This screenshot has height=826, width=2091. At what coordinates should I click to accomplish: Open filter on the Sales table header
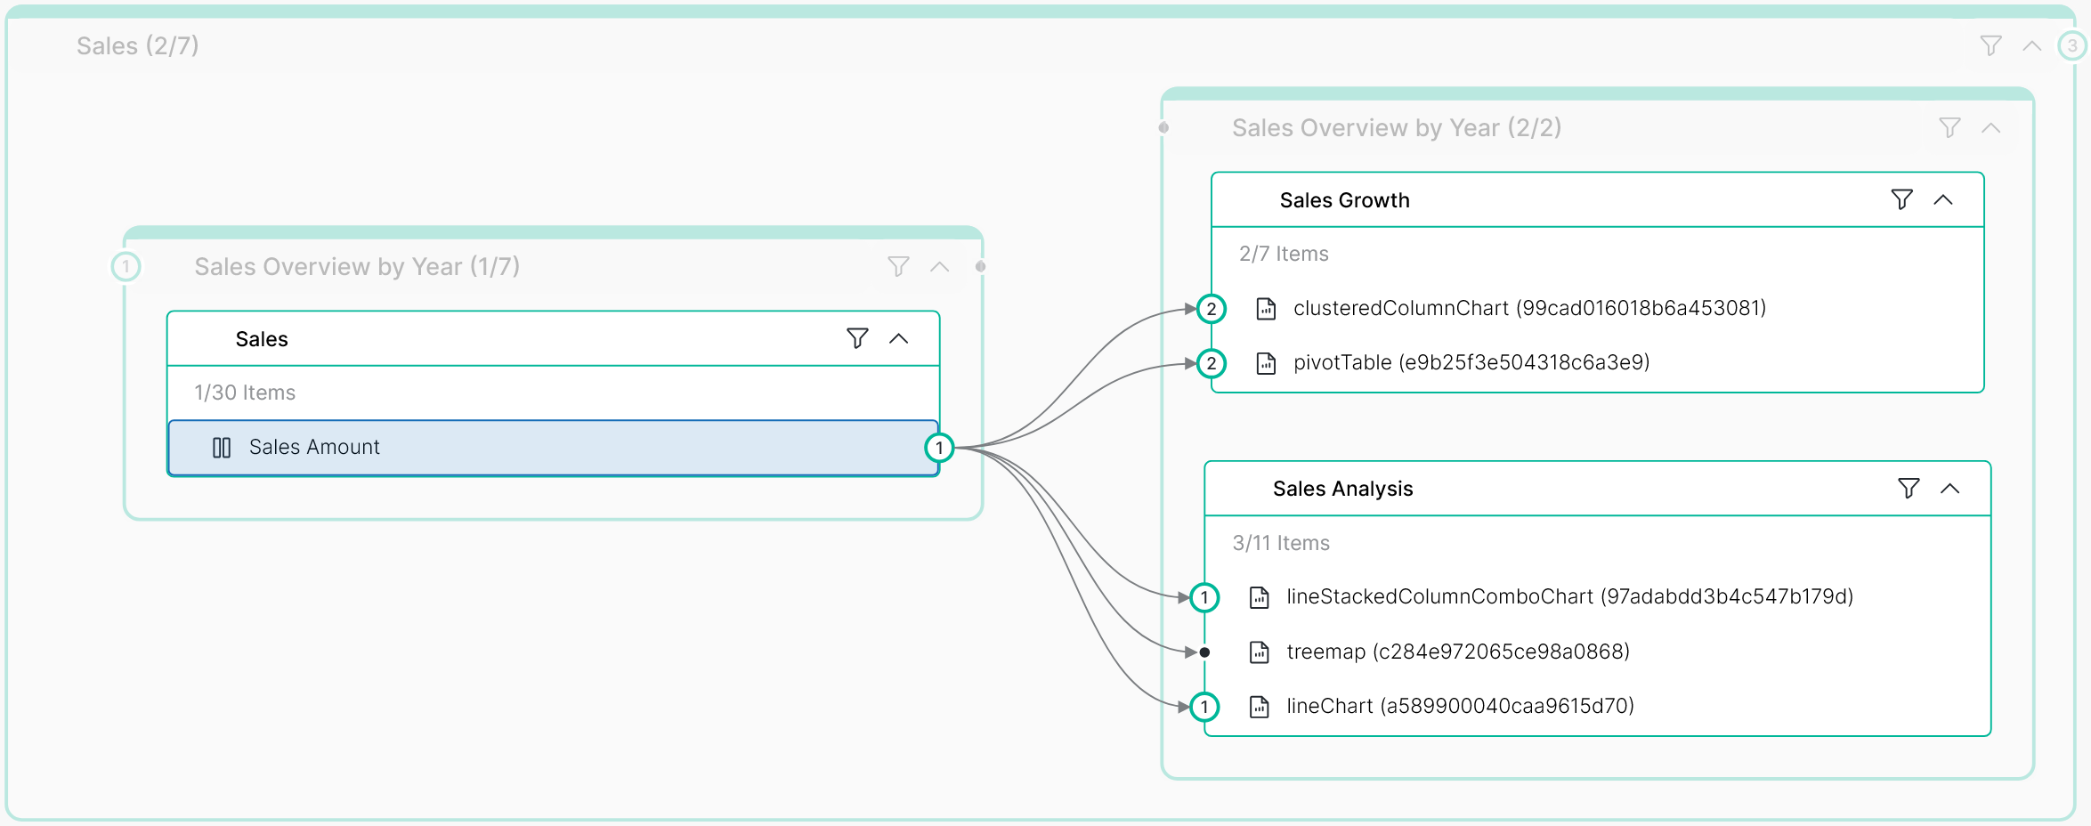pos(856,338)
